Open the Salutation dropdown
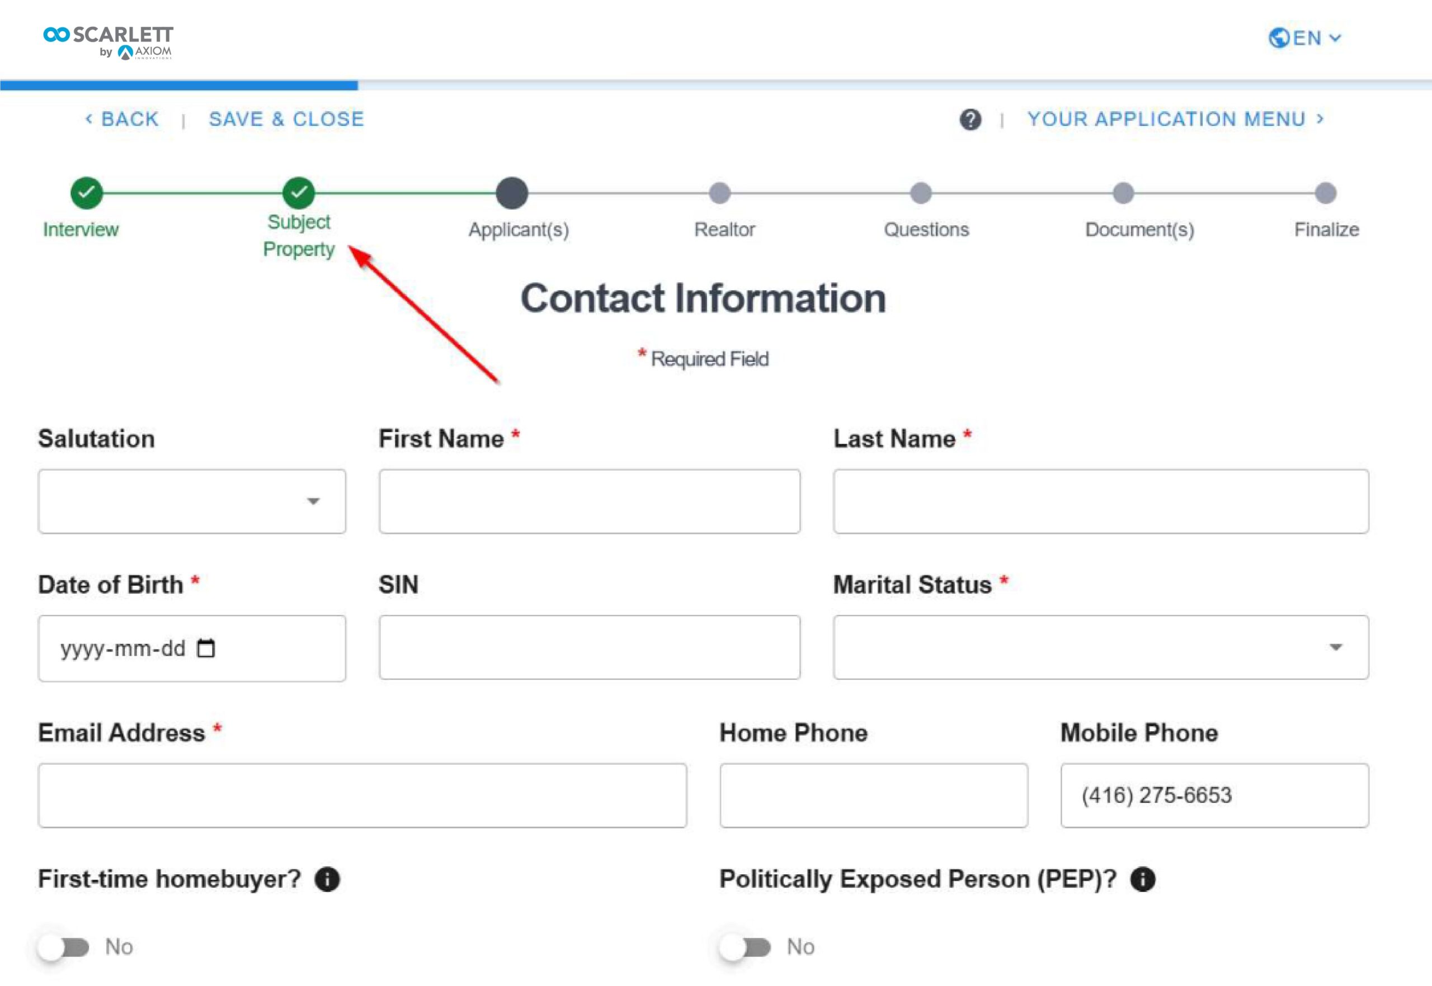Image resolution: width=1432 pixels, height=986 pixels. point(192,501)
